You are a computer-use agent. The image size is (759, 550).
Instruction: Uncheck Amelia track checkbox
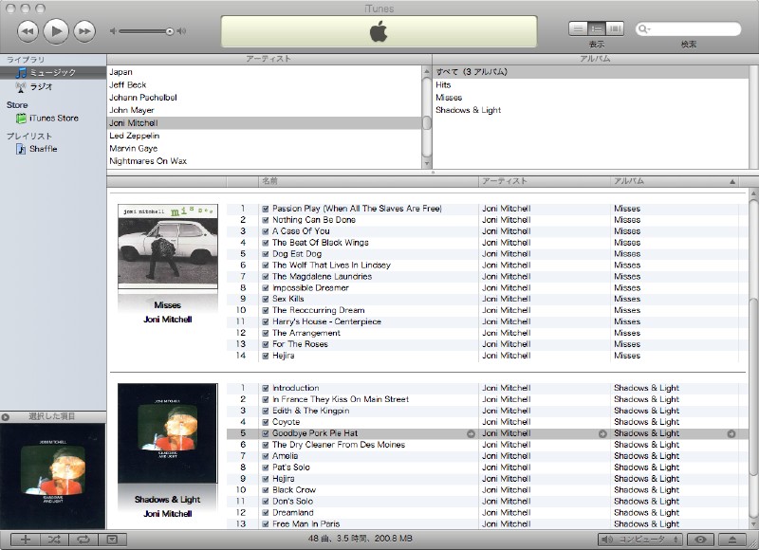click(266, 456)
